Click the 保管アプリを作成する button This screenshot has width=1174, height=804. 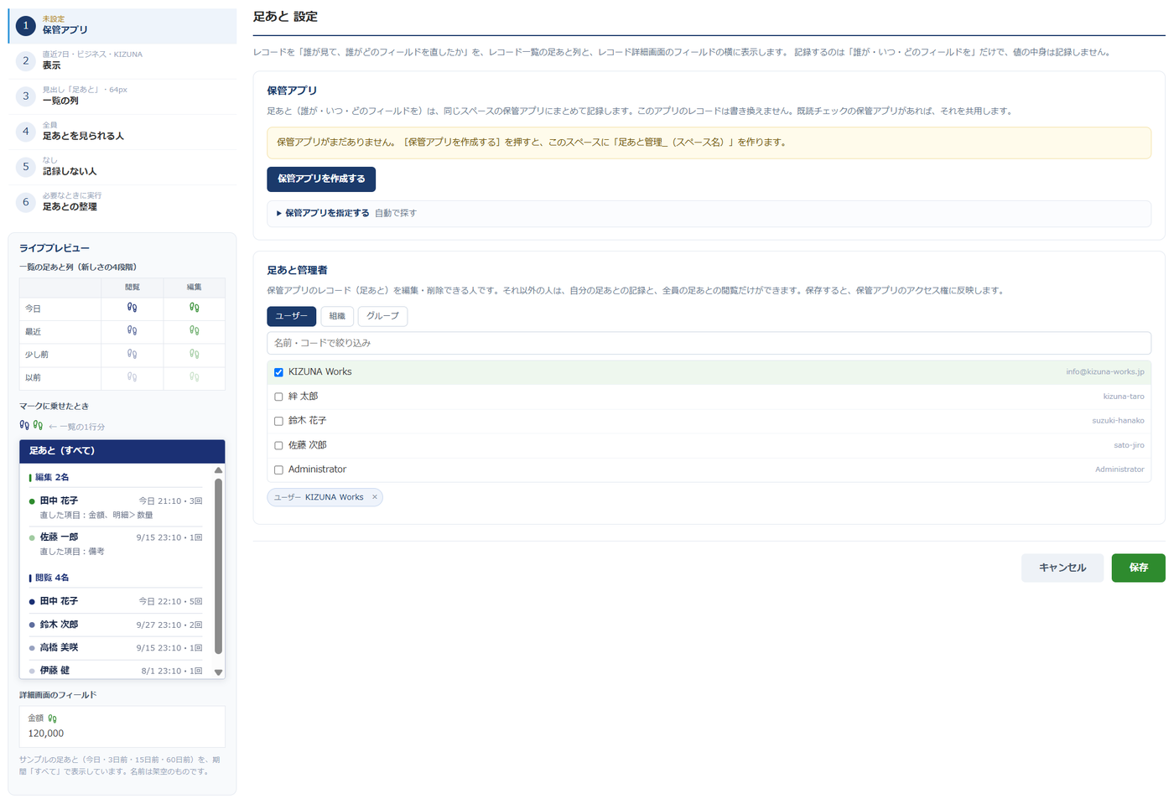[x=321, y=179]
